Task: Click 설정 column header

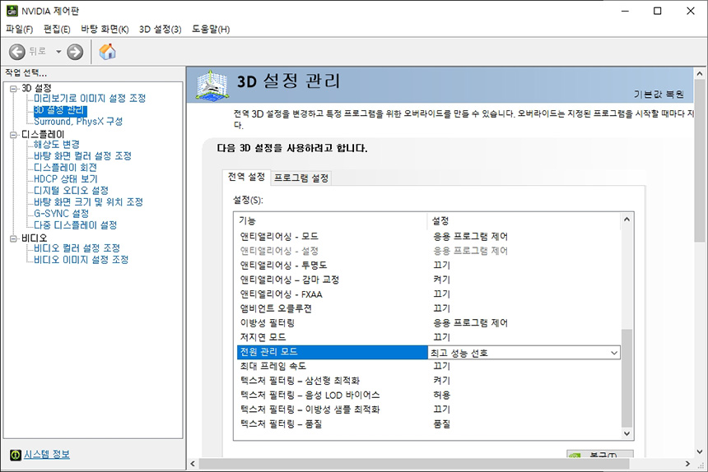Action: click(x=524, y=221)
